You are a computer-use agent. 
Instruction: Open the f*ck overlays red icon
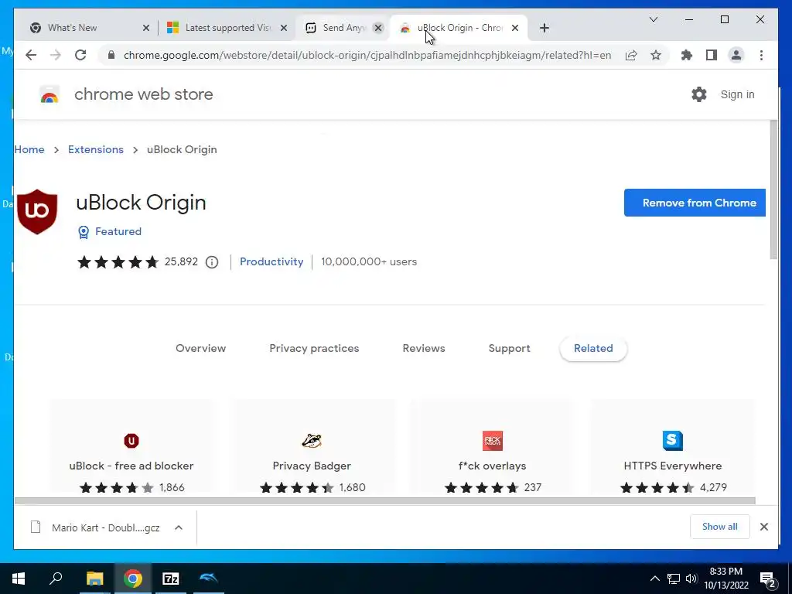493,441
